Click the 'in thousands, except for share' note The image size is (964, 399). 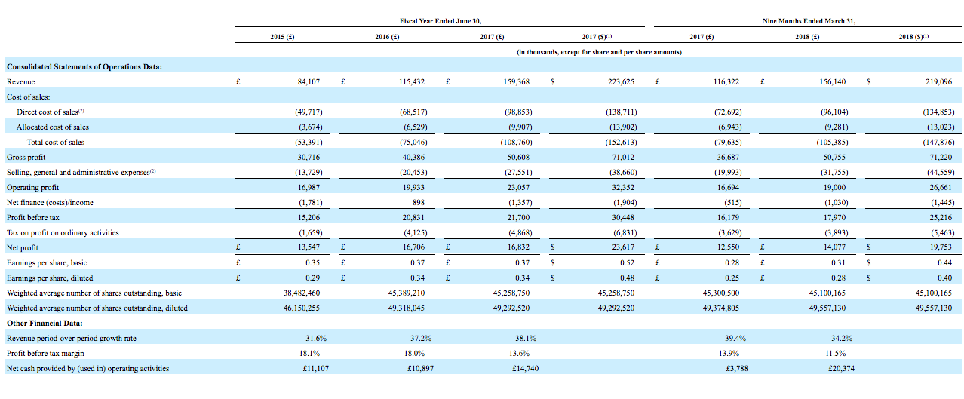click(599, 52)
